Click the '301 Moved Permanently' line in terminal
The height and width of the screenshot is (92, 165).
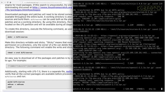pyautogui.click(x=107, y=42)
